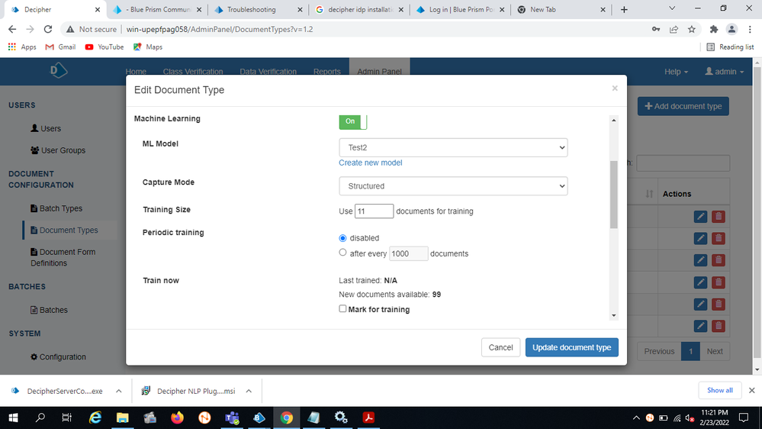
Task: Click the Training Size documents input field
Action: coord(374,211)
